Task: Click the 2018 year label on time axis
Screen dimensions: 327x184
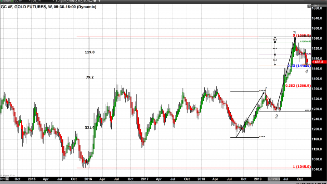Action: tap(201, 179)
